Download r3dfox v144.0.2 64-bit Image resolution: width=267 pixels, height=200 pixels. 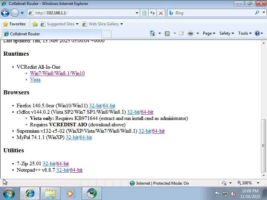[147, 112]
